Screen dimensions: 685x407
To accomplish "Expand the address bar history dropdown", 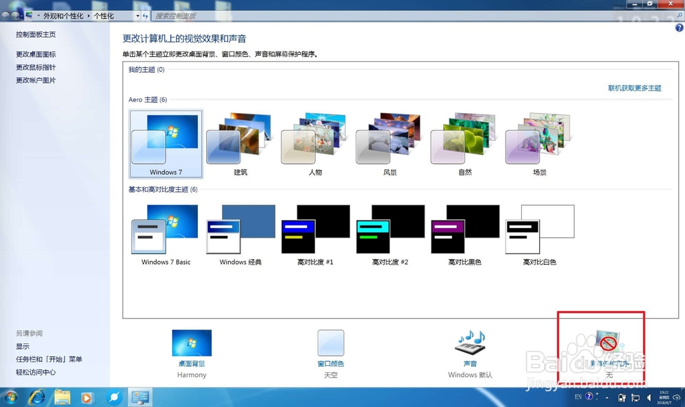I will click(x=138, y=16).
